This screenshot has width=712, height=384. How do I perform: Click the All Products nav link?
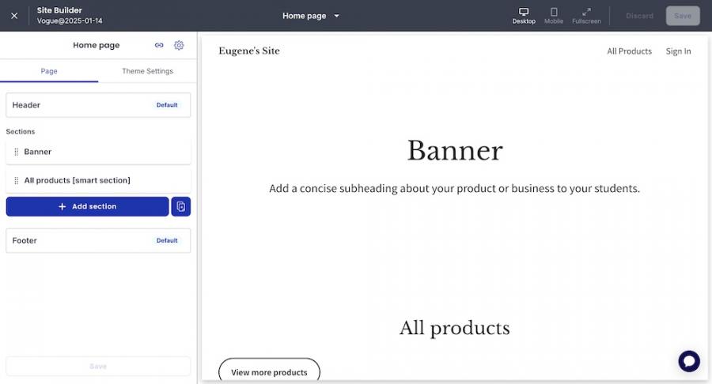pos(629,51)
